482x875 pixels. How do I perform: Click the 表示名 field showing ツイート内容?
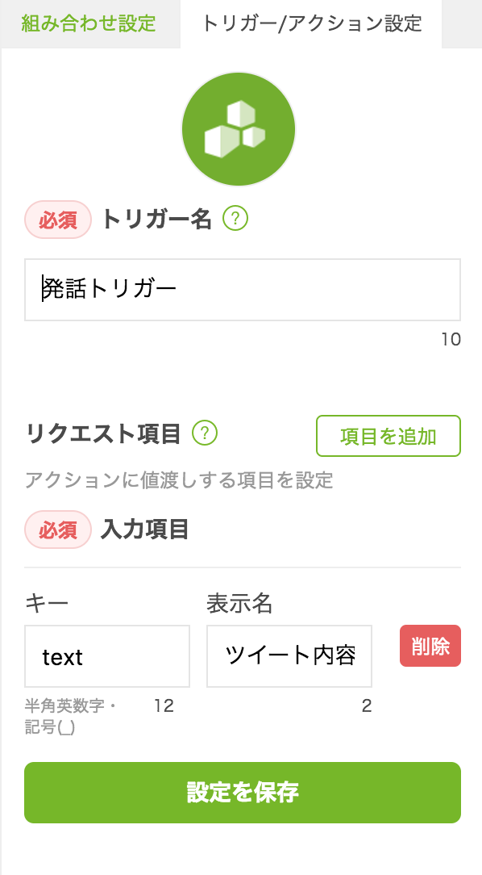pyautogui.click(x=289, y=656)
